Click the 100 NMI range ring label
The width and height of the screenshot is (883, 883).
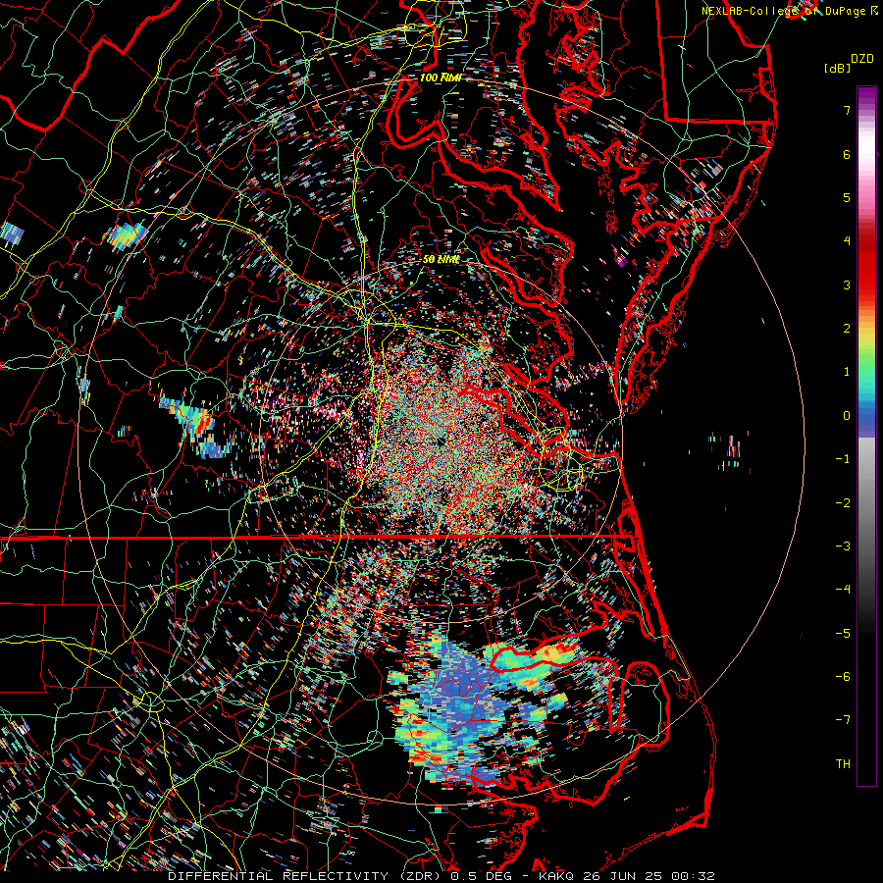coord(441,78)
